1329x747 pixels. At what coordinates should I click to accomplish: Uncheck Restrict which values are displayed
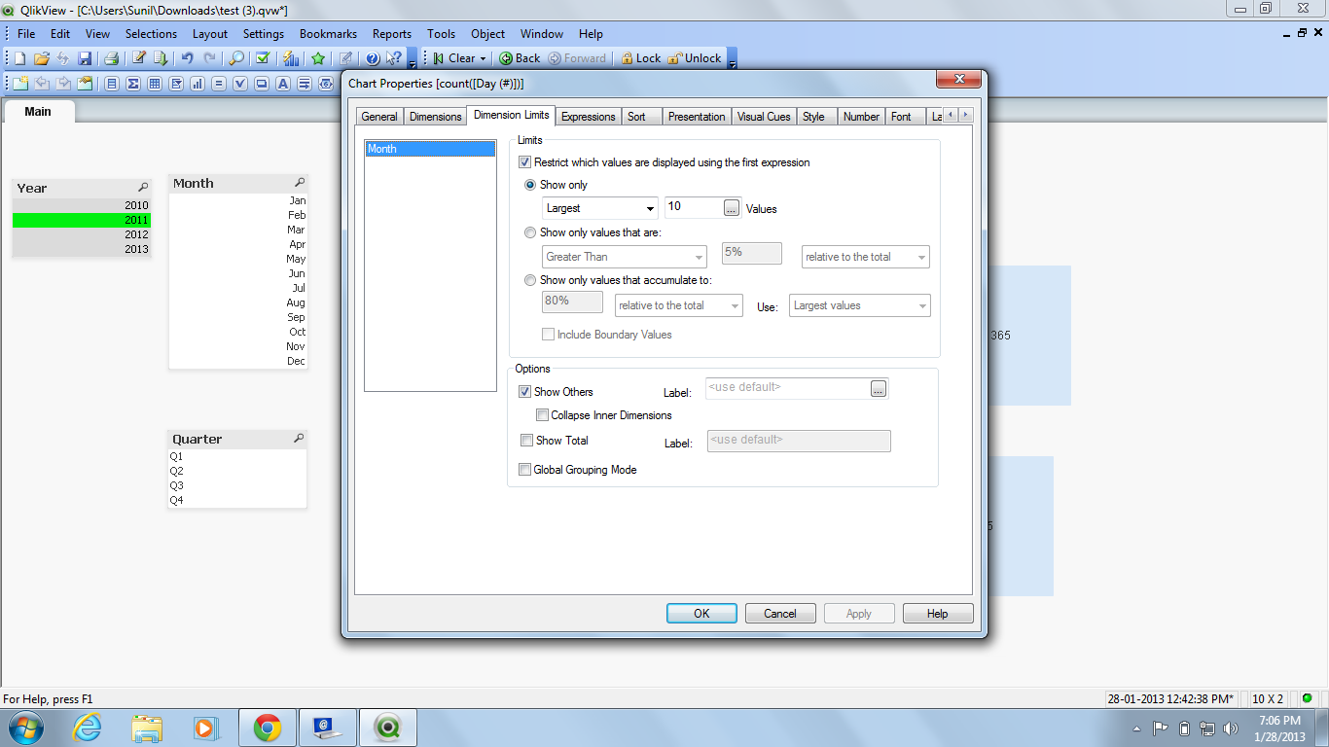[525, 162]
